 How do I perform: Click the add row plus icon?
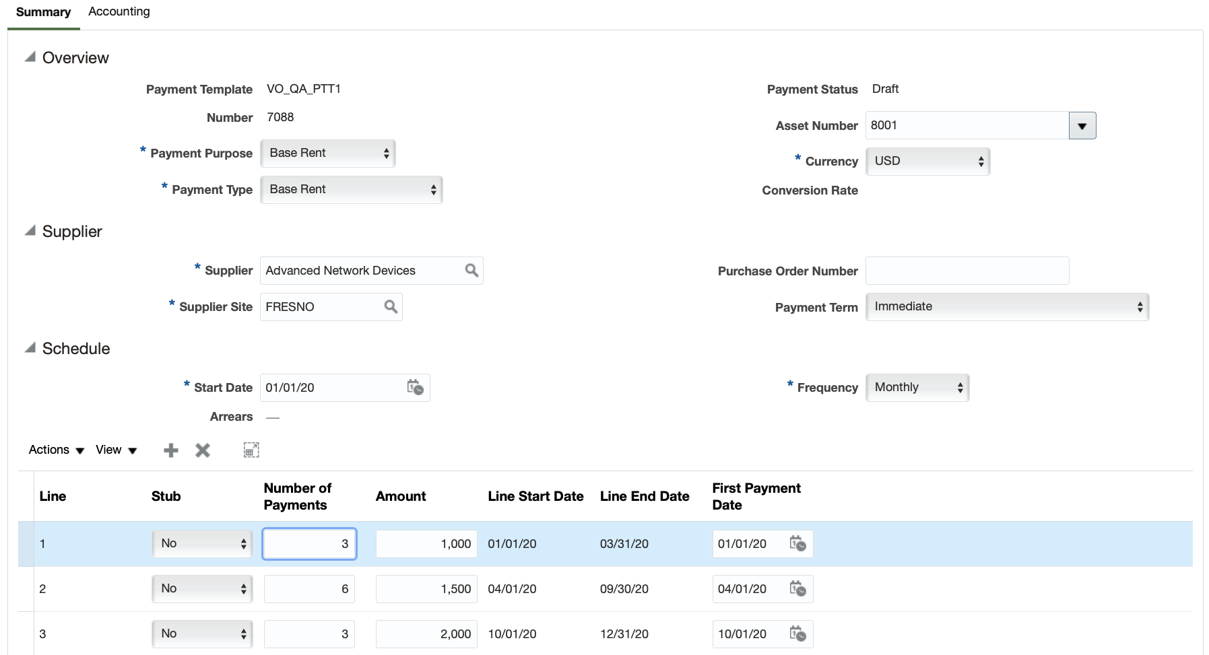tap(171, 450)
